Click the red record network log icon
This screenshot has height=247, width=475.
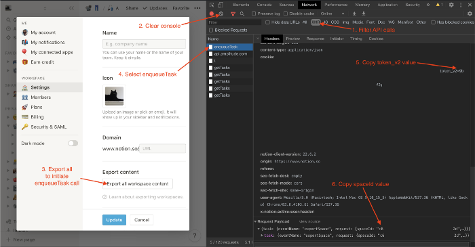click(x=212, y=14)
